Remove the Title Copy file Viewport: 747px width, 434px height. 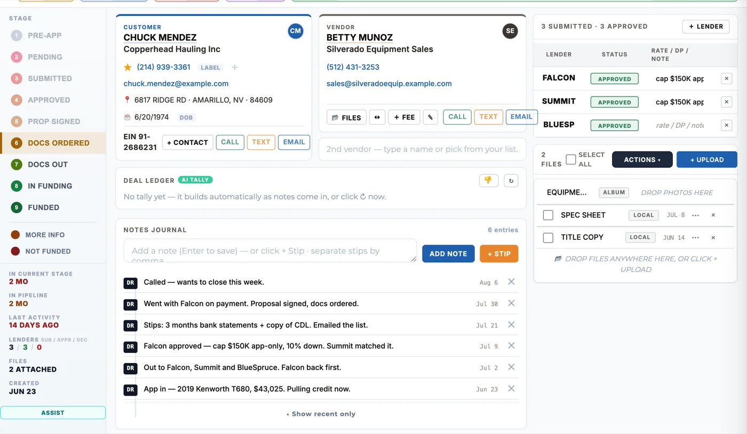713,238
